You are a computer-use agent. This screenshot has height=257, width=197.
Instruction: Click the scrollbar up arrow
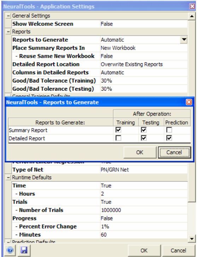192,16
